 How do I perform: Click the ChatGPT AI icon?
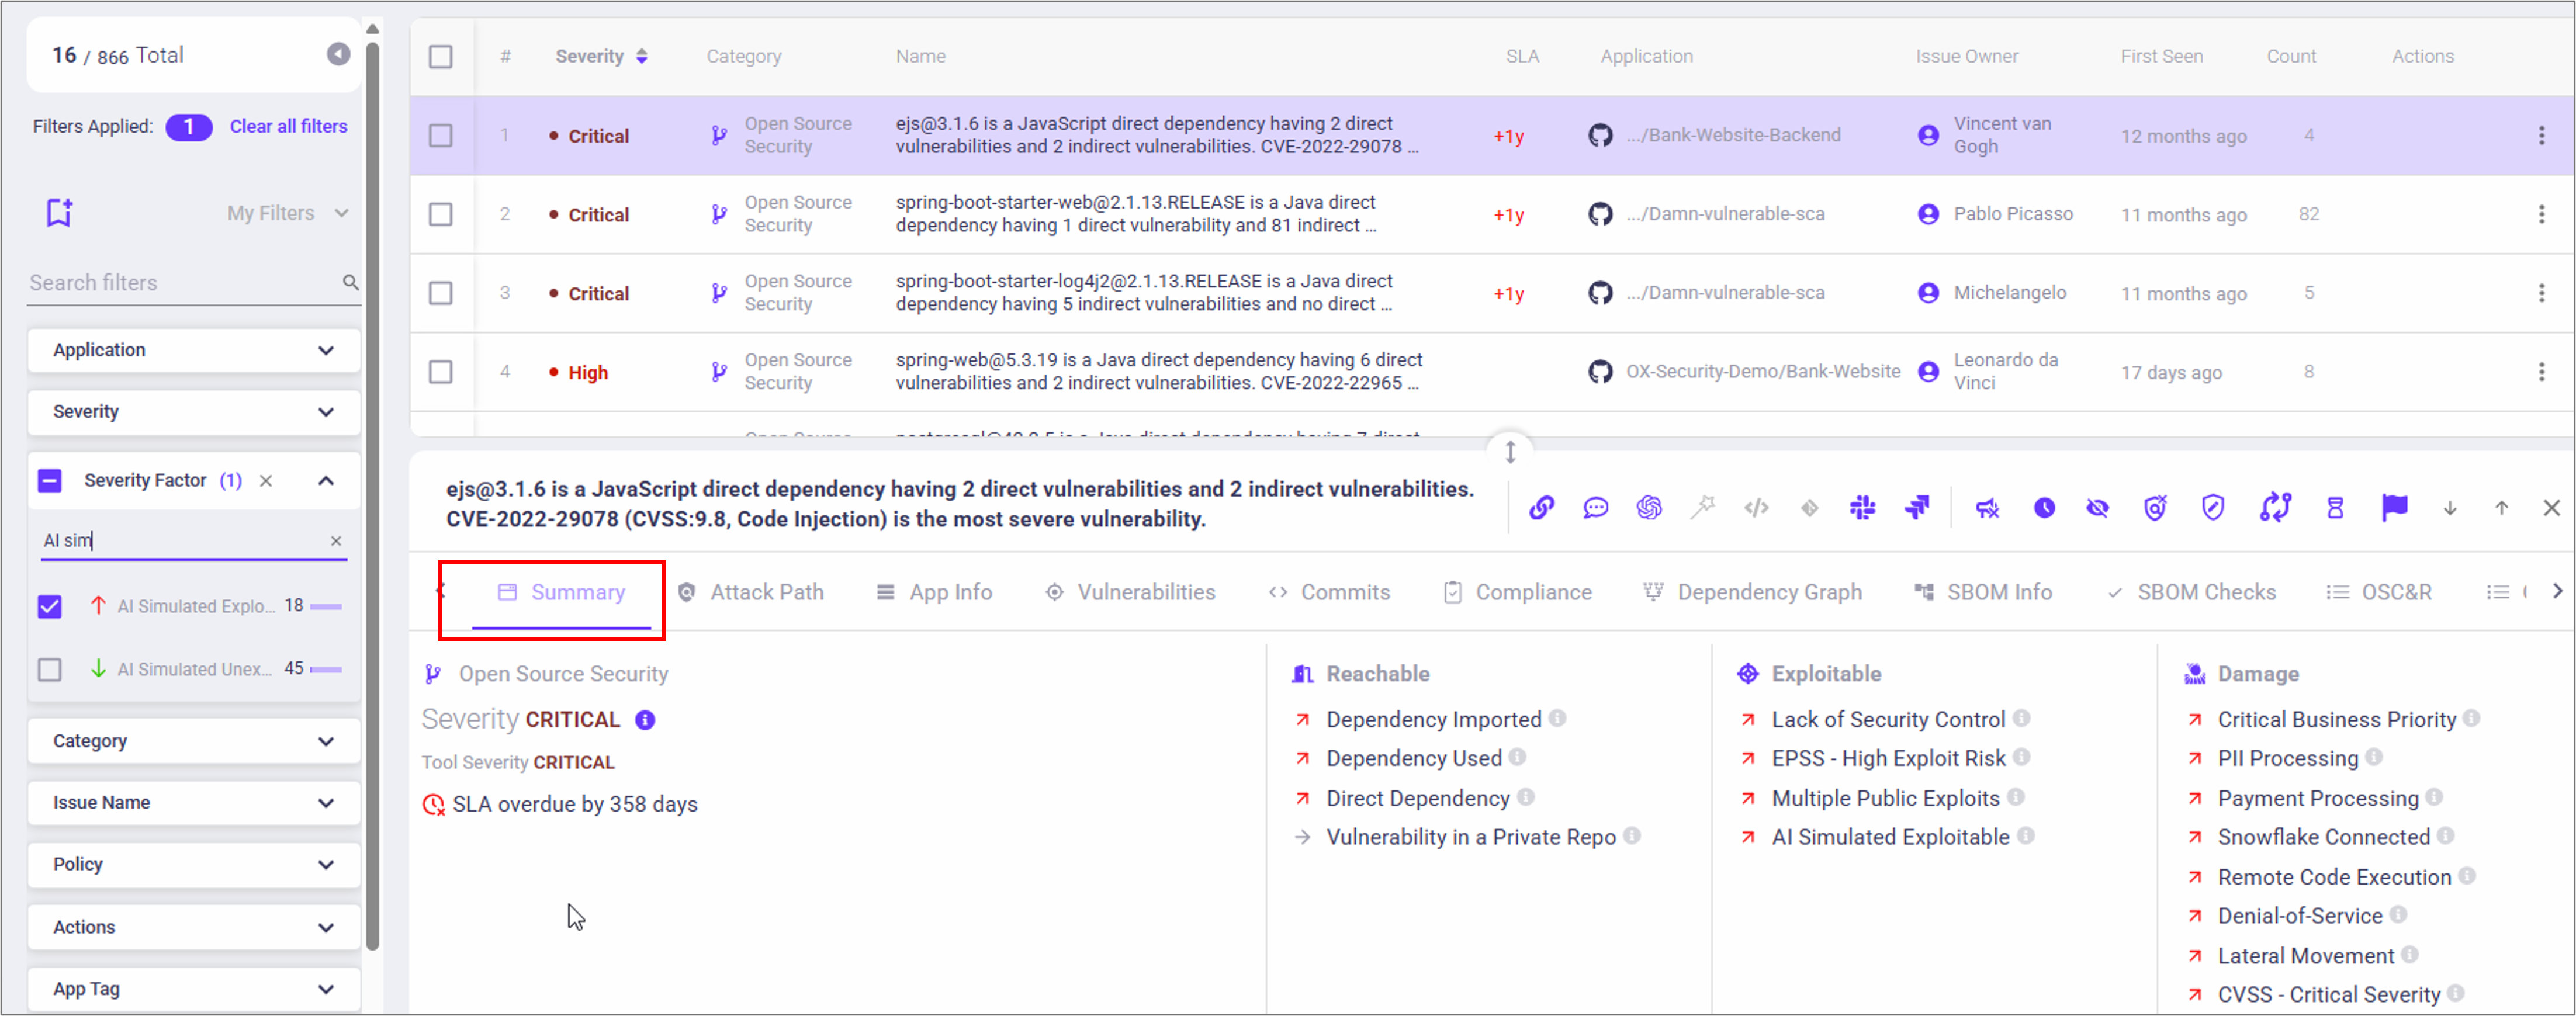pos(1649,508)
